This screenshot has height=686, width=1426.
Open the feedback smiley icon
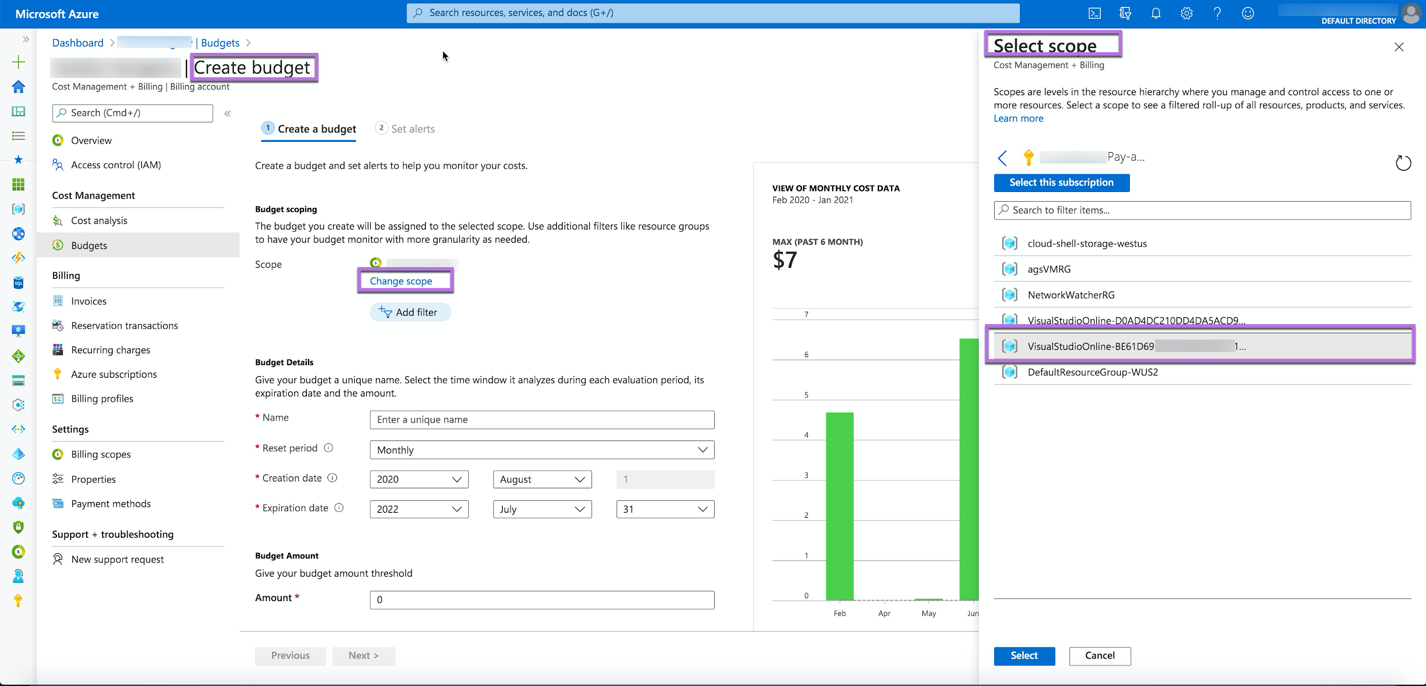point(1248,13)
